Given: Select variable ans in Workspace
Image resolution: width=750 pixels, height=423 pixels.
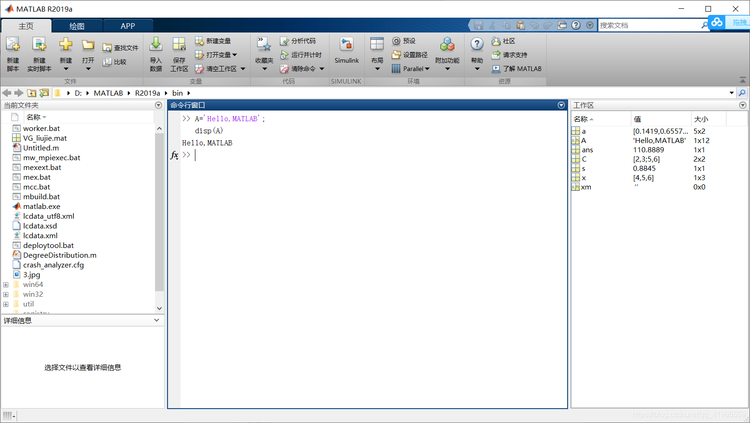Looking at the screenshot, I should 587,150.
